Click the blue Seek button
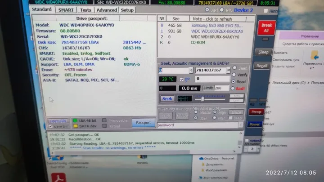Viewport: 324px width, 182px height. tap(167, 98)
